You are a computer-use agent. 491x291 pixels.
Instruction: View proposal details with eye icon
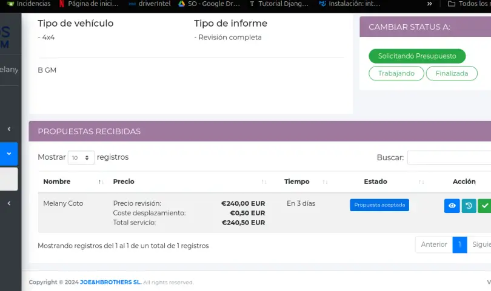pos(452,206)
